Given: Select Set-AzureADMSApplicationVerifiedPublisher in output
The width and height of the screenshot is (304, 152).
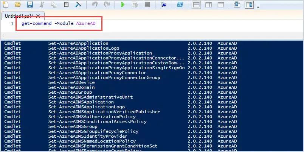Looking at the screenshot, I should pos(104,112).
